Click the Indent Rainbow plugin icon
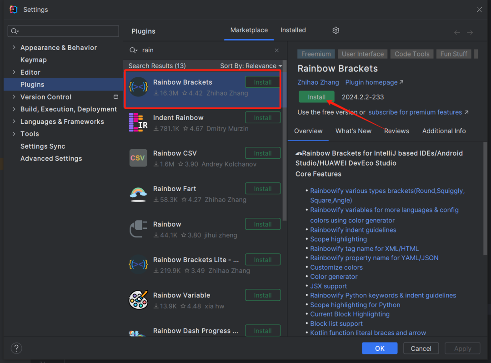491x363 pixels. pyautogui.click(x=138, y=122)
